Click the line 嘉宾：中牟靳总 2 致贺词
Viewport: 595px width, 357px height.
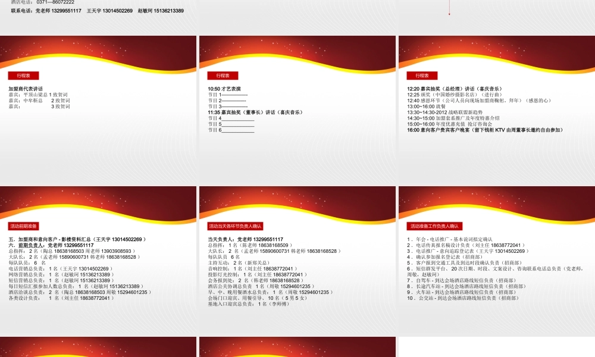point(39,101)
